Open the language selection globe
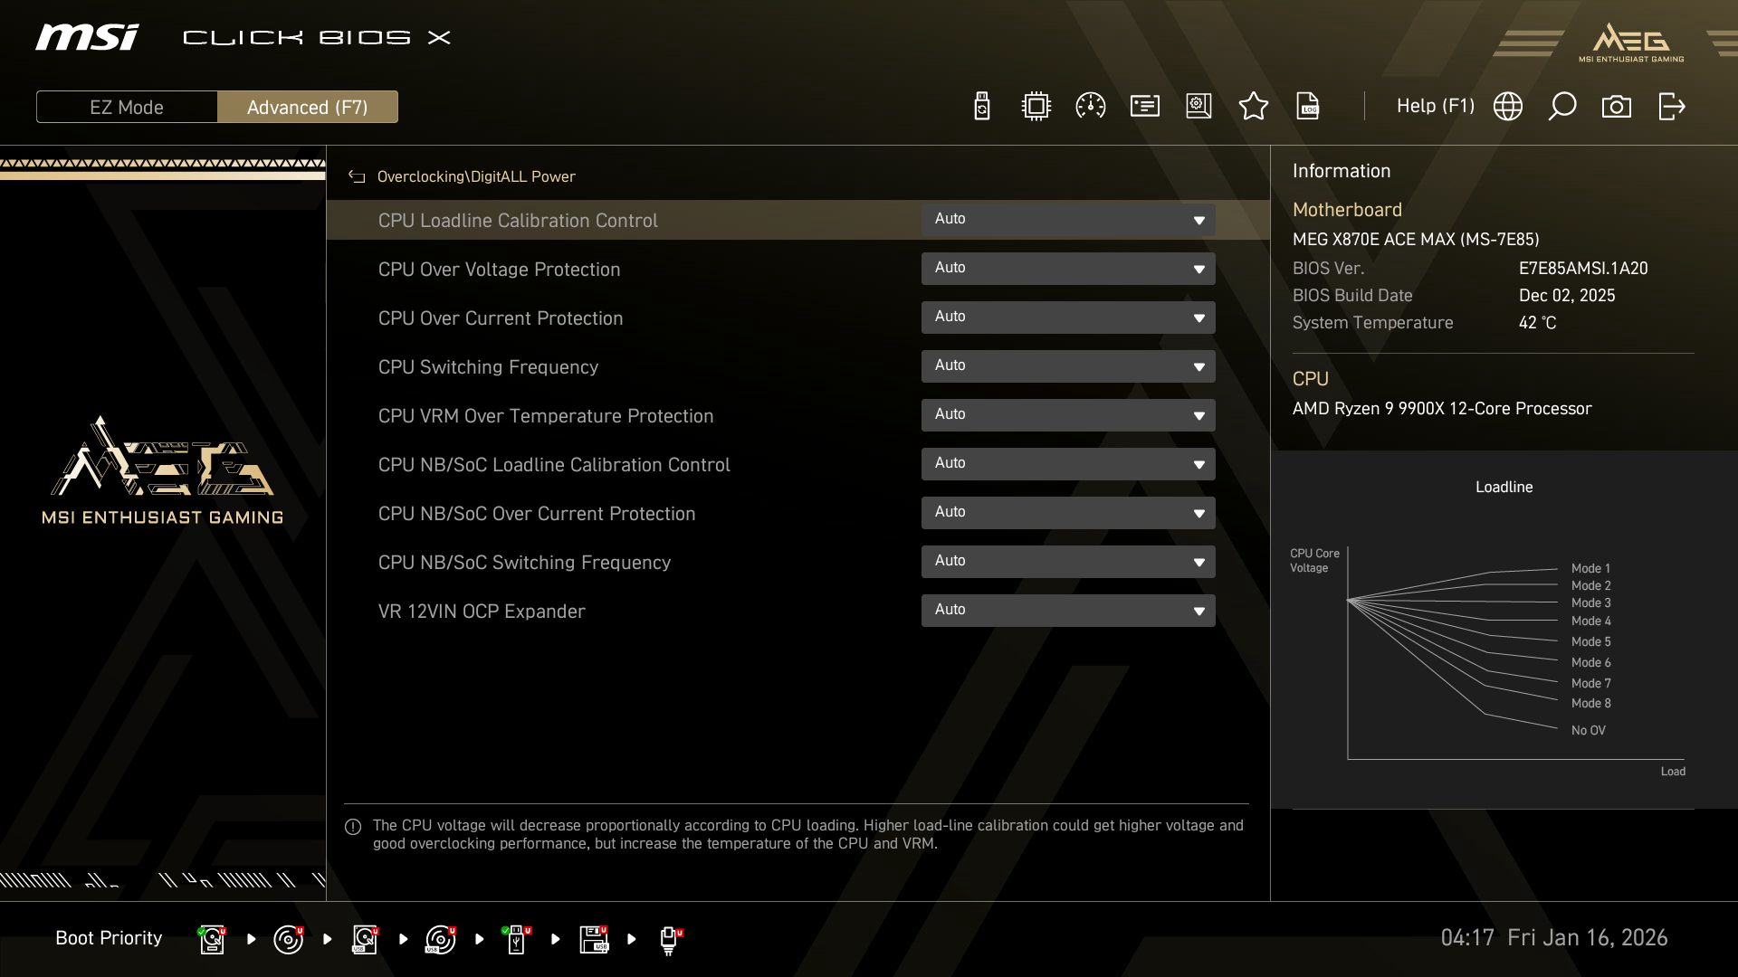 tap(1508, 106)
